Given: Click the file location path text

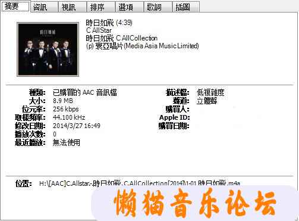Looking at the screenshot, I should (x=140, y=183).
